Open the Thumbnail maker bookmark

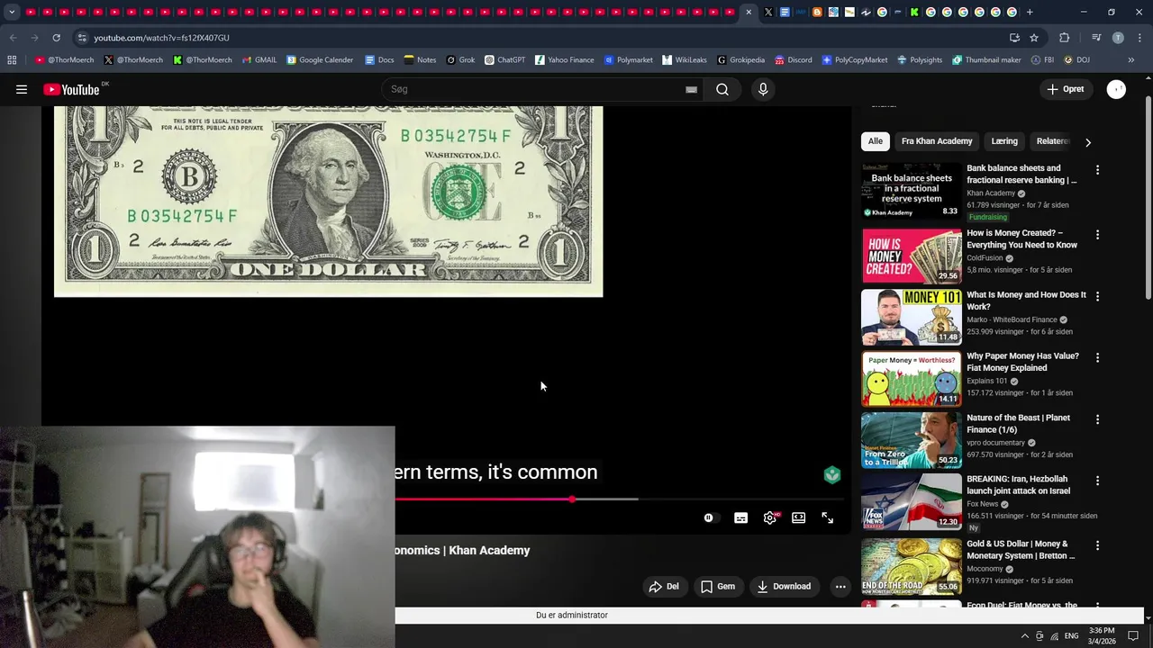tap(986, 60)
